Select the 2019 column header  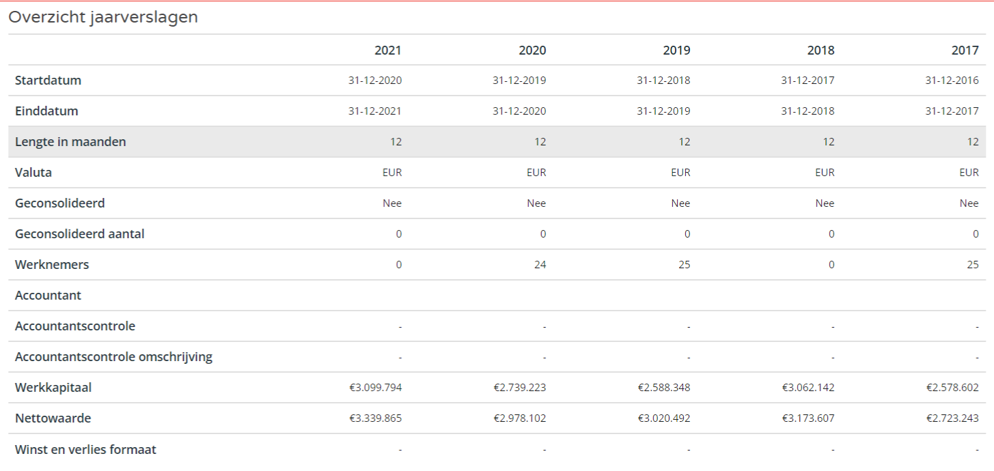[x=676, y=50]
